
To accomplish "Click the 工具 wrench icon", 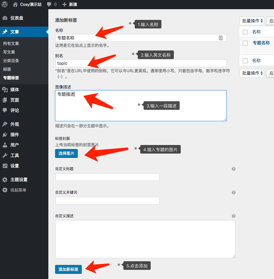I will [x=5, y=155].
